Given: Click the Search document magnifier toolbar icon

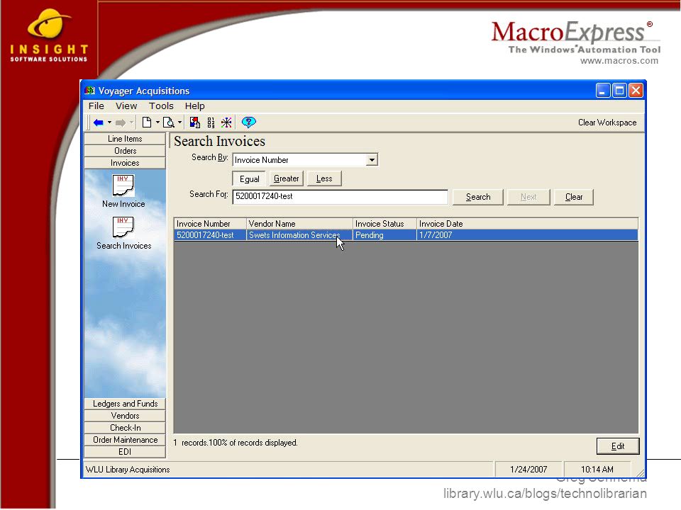Looking at the screenshot, I should (169, 123).
